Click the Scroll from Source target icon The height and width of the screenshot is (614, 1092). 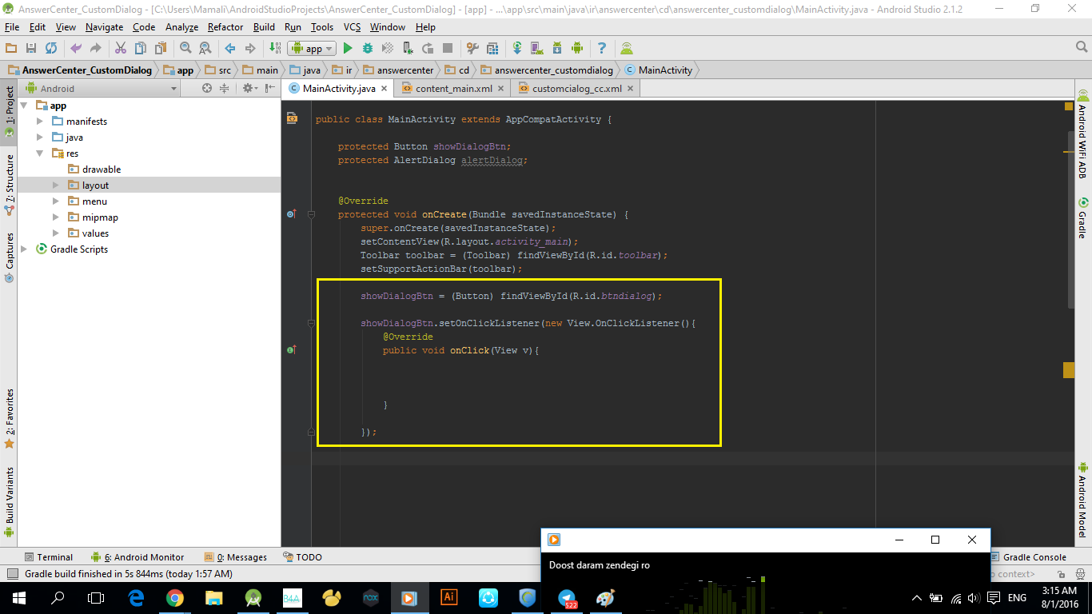pos(207,89)
